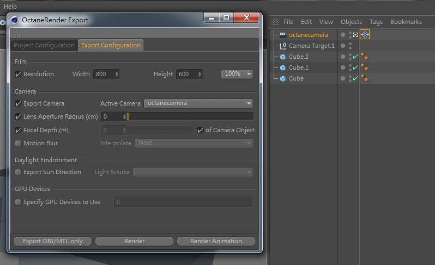
Task: Click the dotted grip icon left of File menu
Action: coord(275,22)
